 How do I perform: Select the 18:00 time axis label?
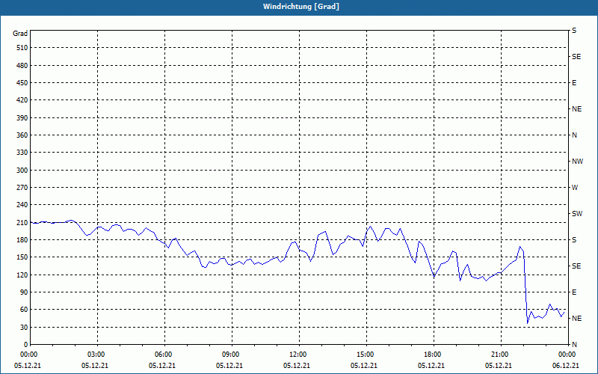coord(434,355)
